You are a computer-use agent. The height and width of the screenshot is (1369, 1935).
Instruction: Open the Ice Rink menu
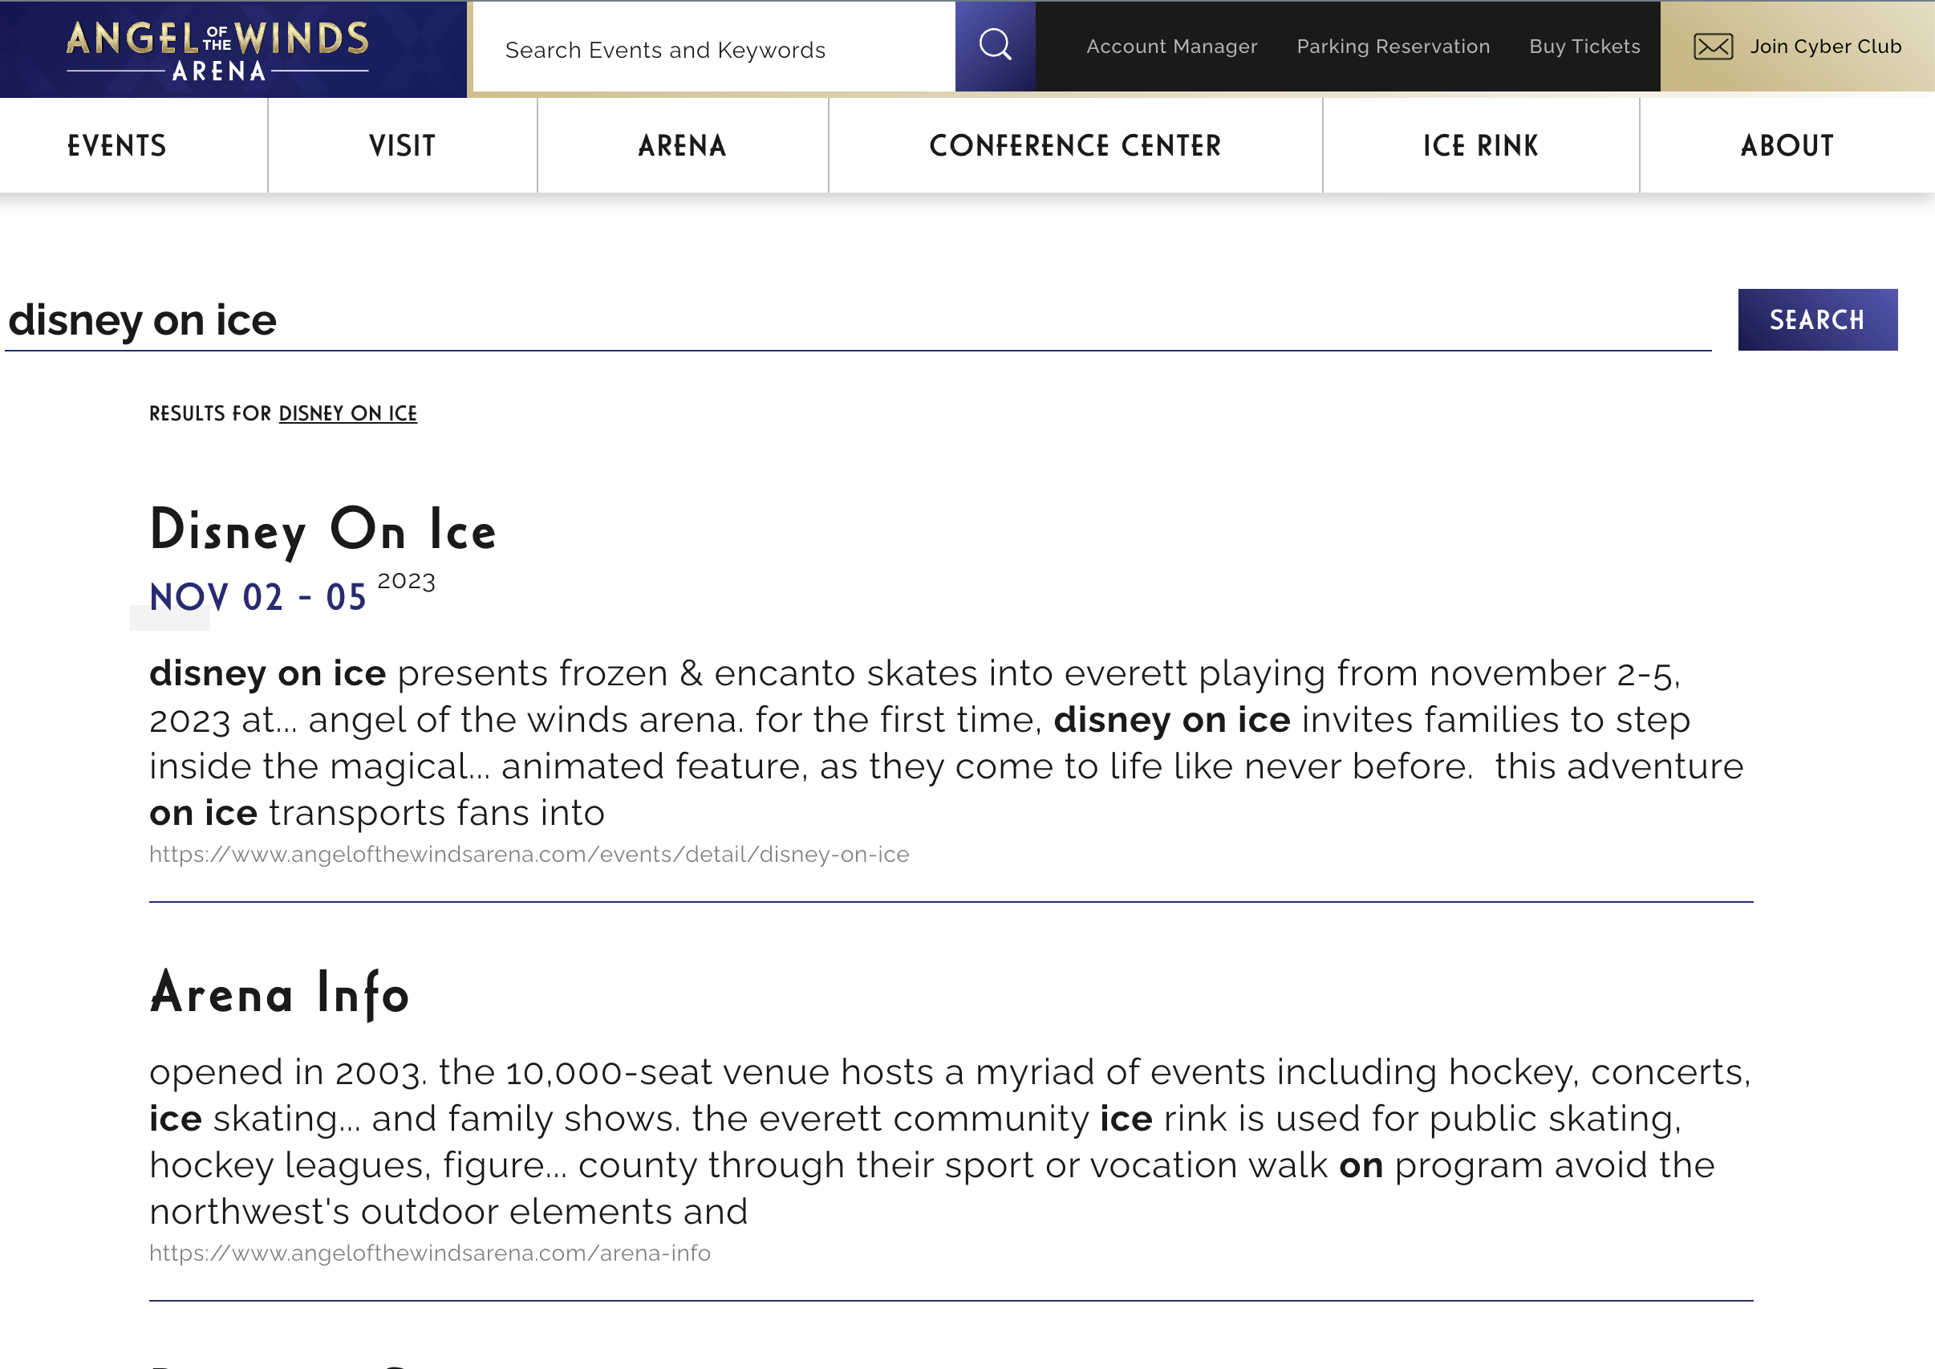[1481, 146]
